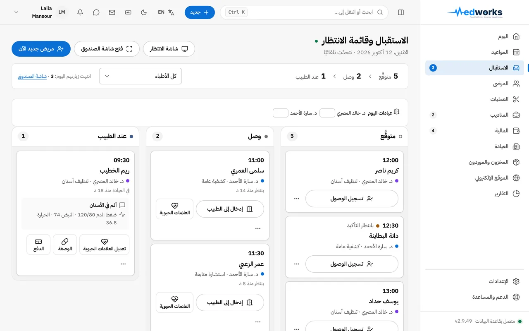Open notifications bell icon
The image size is (529, 331).
pos(80,12)
